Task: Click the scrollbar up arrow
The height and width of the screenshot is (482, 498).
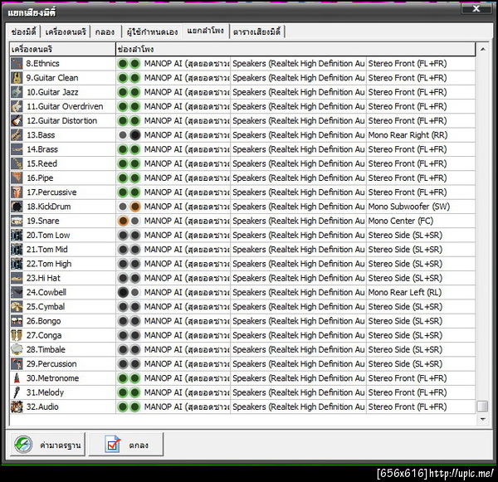Action: pyautogui.click(x=483, y=49)
